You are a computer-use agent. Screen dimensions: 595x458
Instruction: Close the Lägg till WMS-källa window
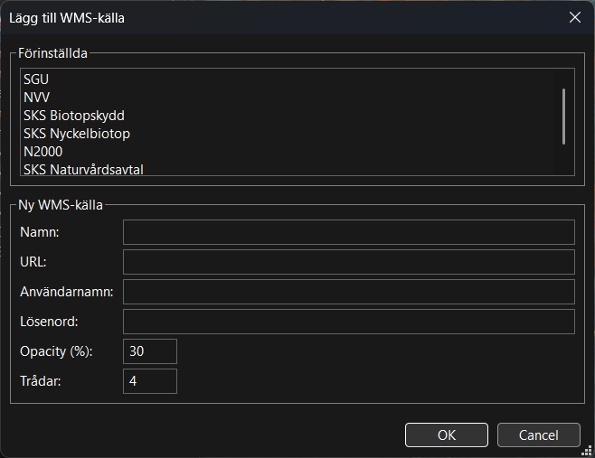click(x=575, y=17)
